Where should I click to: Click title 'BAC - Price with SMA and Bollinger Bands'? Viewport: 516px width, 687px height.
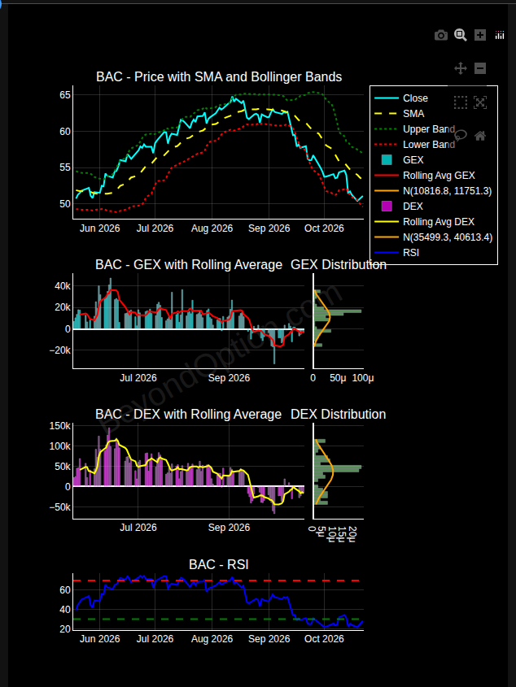[219, 76]
